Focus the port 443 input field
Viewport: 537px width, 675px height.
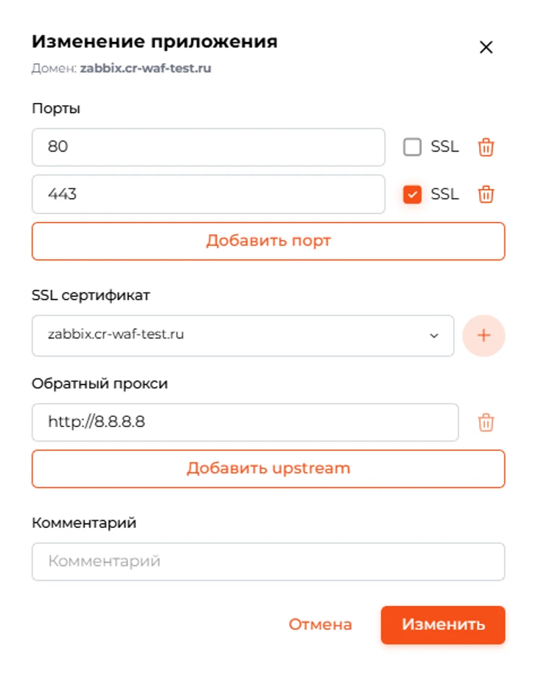click(x=208, y=194)
